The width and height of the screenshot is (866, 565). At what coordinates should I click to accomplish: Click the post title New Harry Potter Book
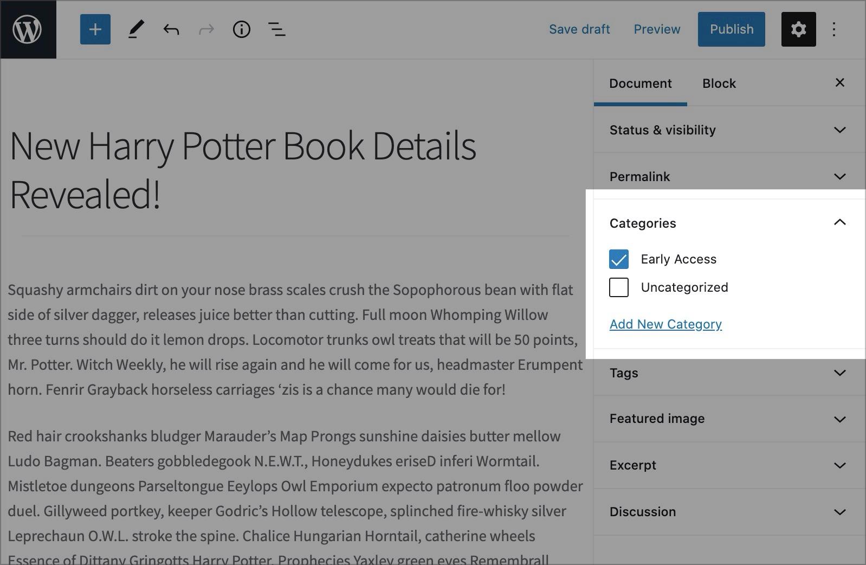[x=243, y=170]
